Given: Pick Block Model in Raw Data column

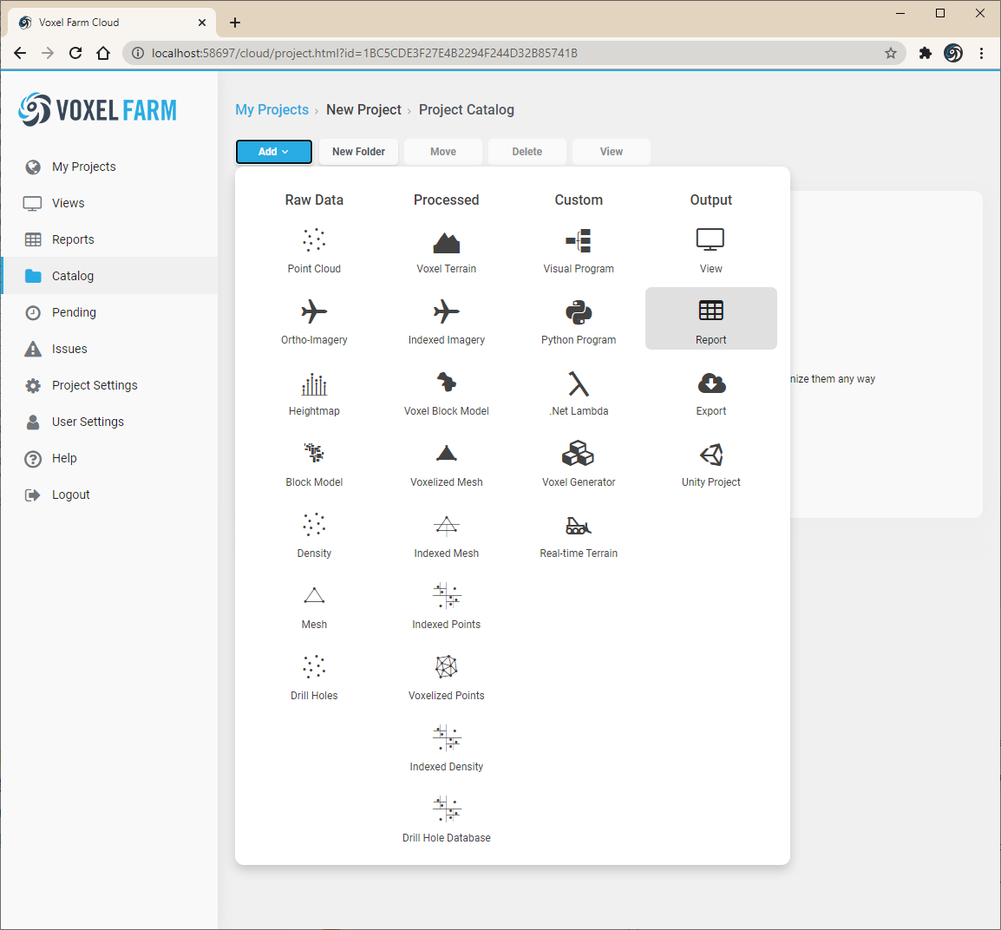Looking at the screenshot, I should [x=314, y=464].
